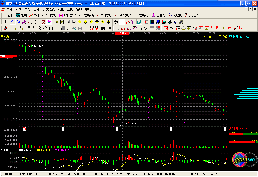Toggle the crosshair cursor button
The width and height of the screenshot is (258, 177).
coord(122,22)
